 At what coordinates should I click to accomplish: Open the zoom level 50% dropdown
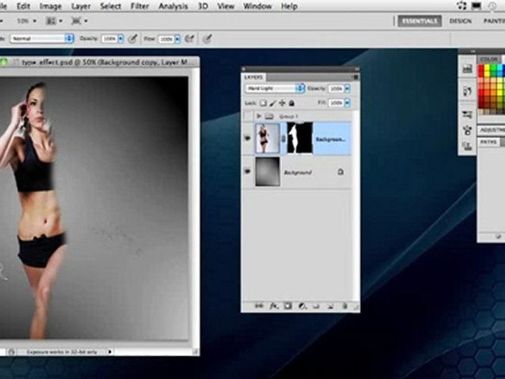(x=26, y=21)
